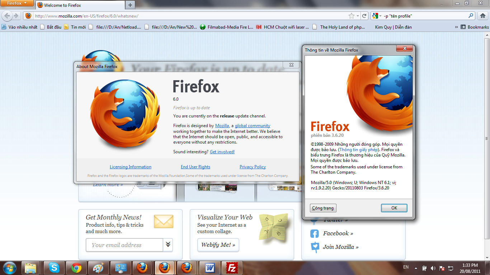
Task: Show more bookmarks with the » chevron
Action: 456,27
